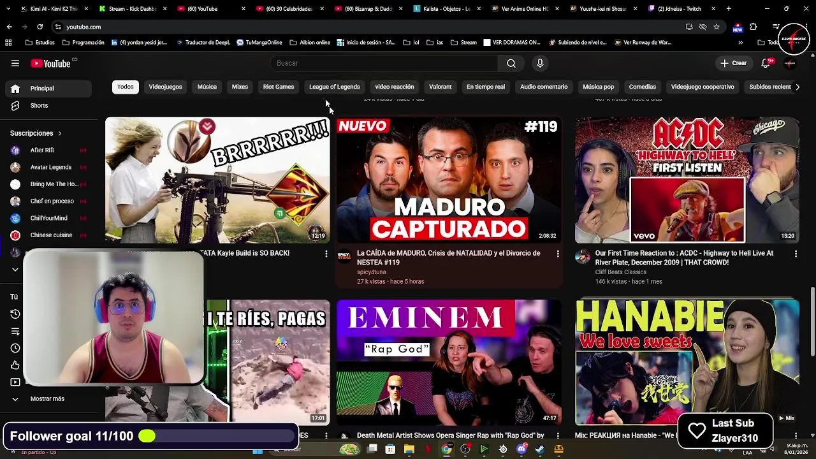Open Discord from the taskbar

click(x=521, y=449)
